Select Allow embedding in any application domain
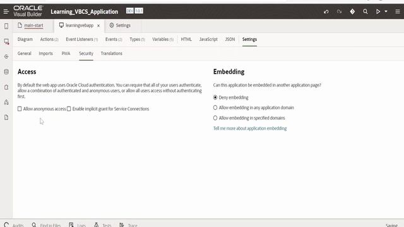 click(215, 108)
